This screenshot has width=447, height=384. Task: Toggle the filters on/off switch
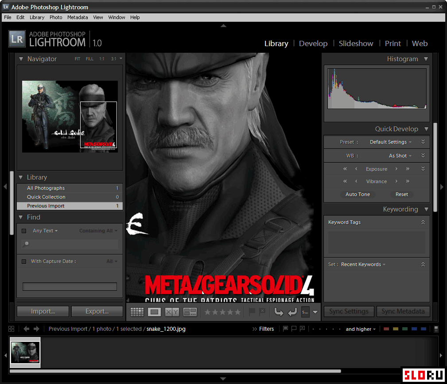point(436,329)
